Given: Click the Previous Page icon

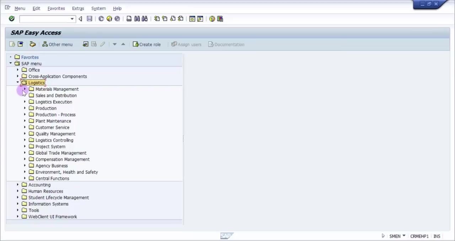Looking at the screenshot, I should tap(165, 19).
